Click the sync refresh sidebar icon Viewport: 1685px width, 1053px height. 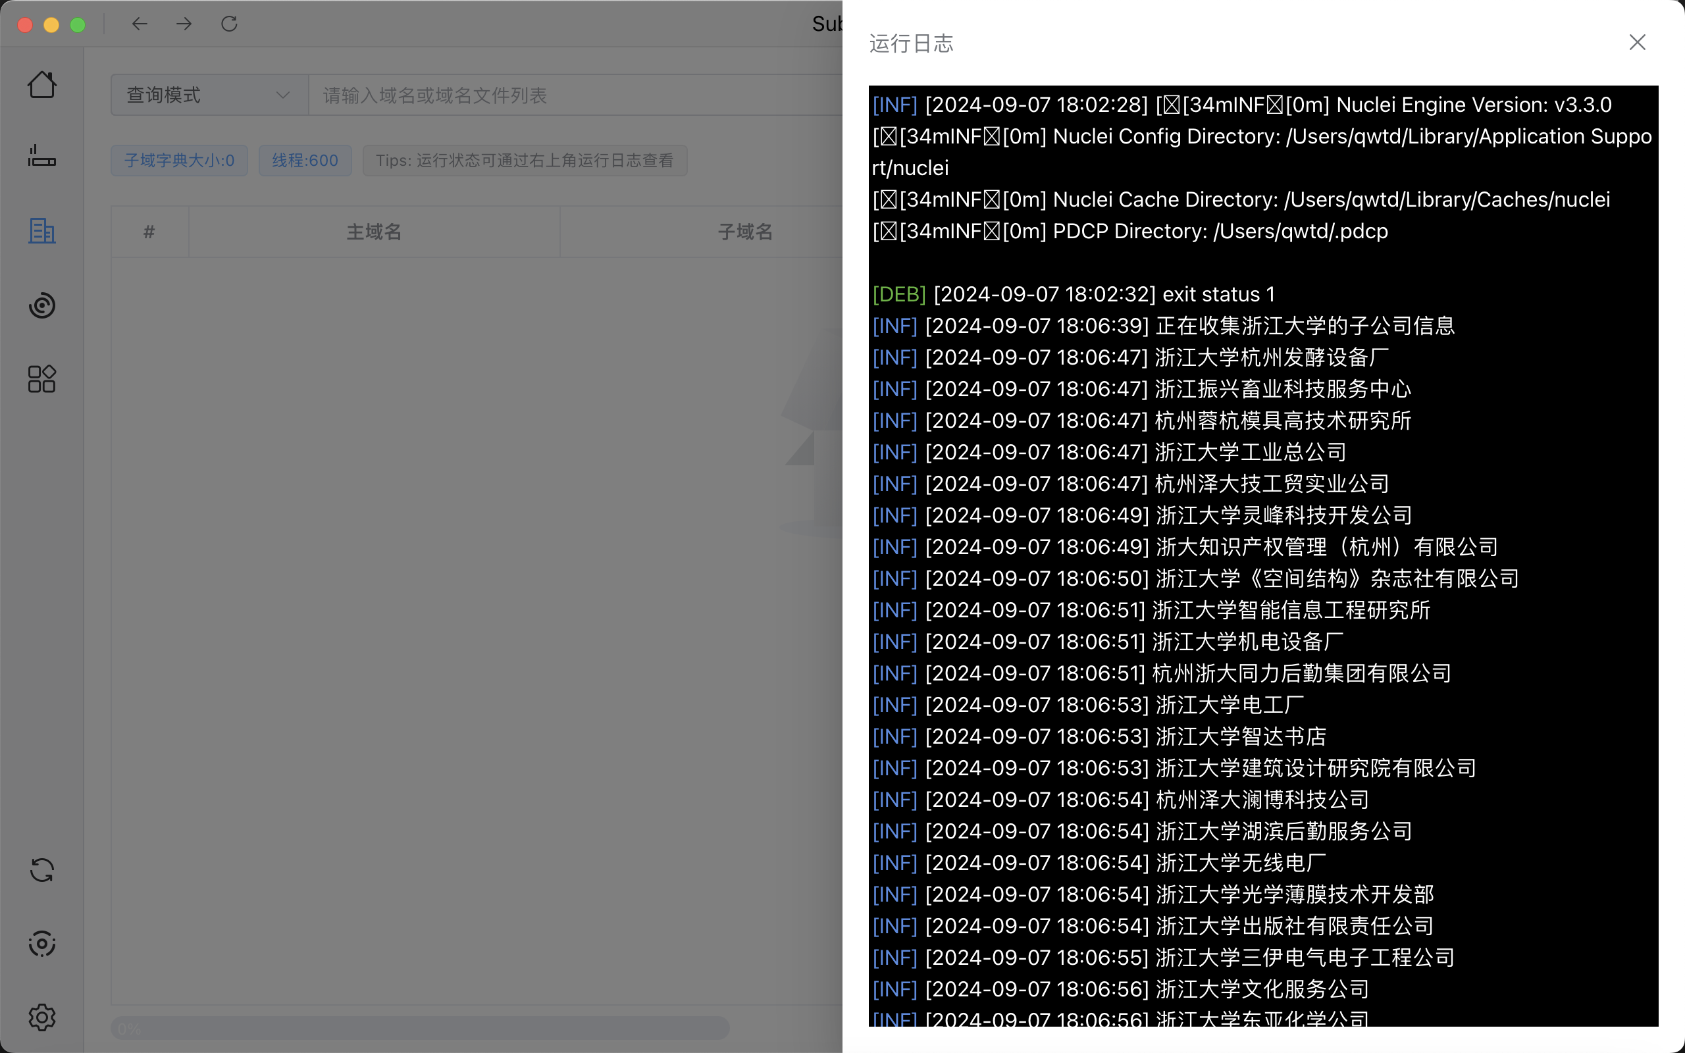pyautogui.click(x=41, y=870)
